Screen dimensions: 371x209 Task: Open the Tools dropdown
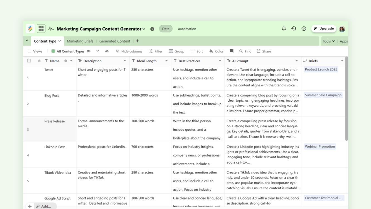[x=328, y=41]
